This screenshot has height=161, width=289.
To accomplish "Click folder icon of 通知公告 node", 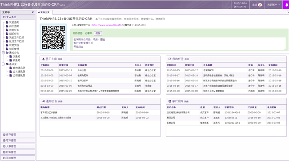I will point(7,53).
